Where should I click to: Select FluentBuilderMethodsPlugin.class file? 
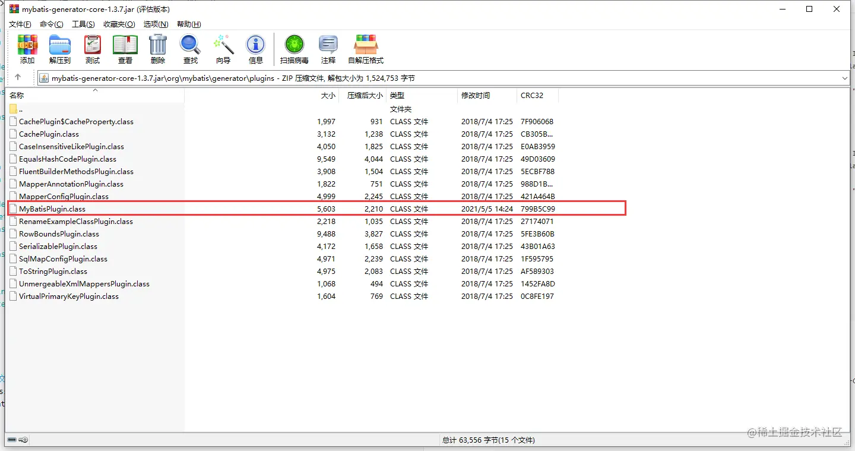[76, 171]
